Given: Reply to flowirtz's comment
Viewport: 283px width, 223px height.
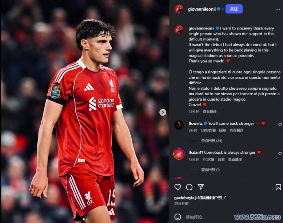Looking at the screenshot, I should [x=222, y=130].
